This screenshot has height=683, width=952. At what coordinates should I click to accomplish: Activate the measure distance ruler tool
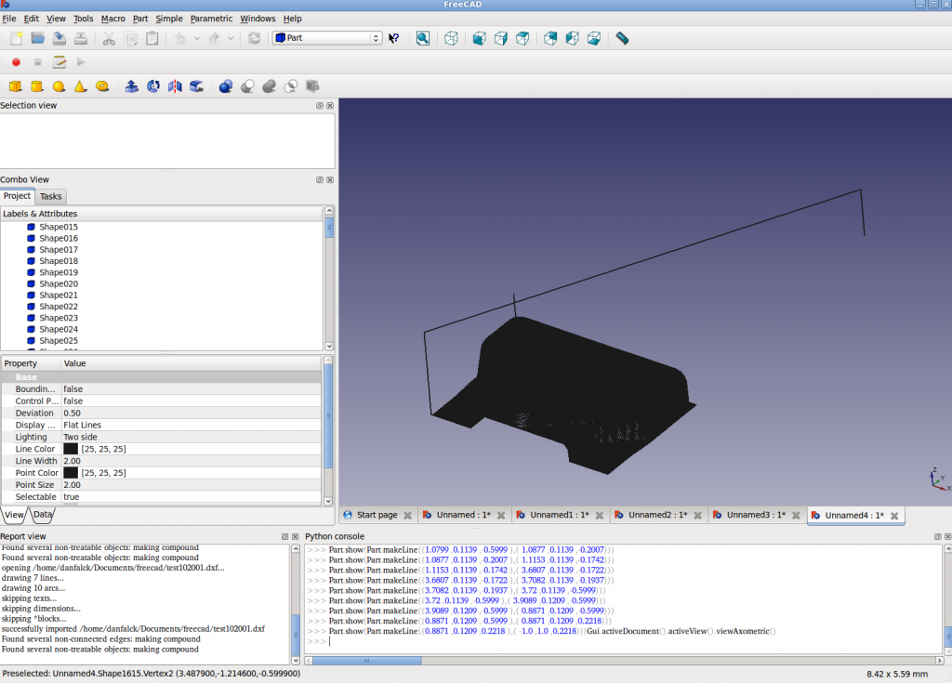[622, 38]
